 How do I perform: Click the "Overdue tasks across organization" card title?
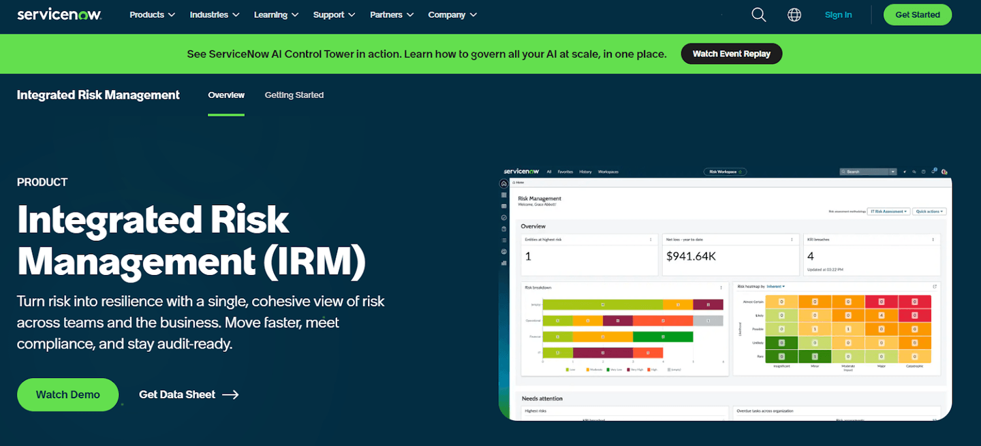(765, 411)
